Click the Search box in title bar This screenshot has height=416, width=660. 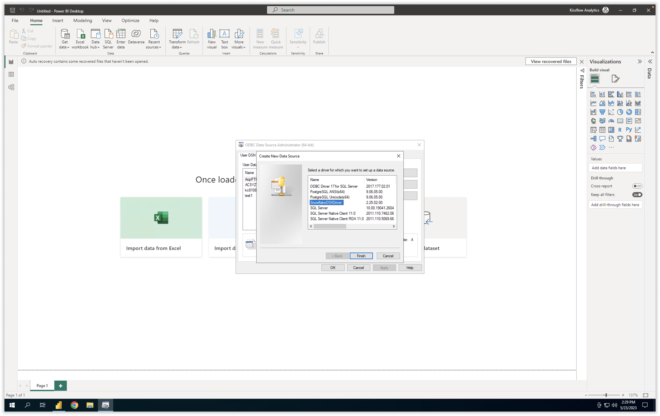pos(330,10)
